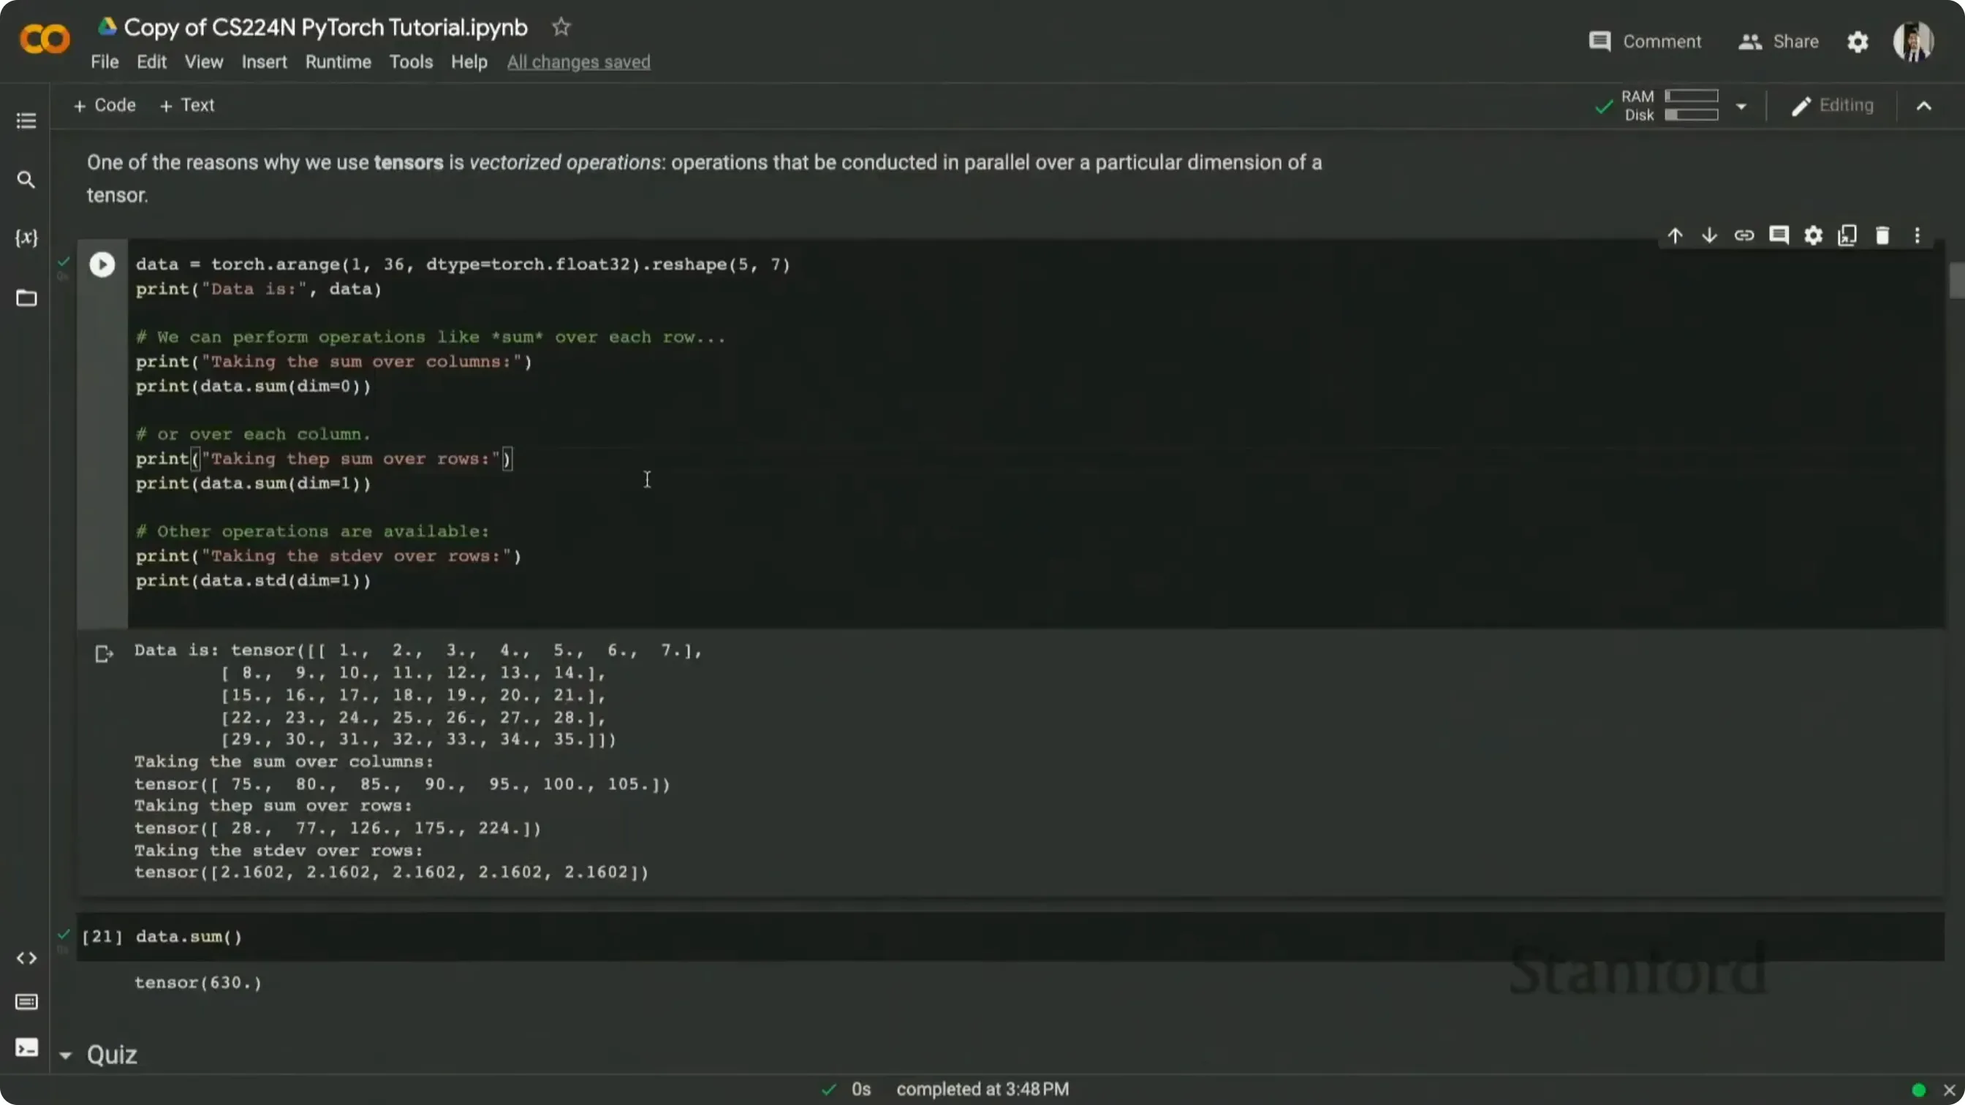The width and height of the screenshot is (1965, 1105).
Task: Open the Tools menu
Action: [411, 63]
